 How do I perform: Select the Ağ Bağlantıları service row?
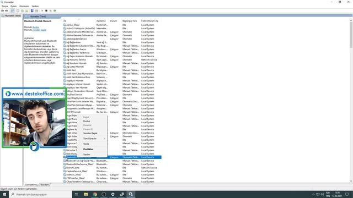coord(112,42)
